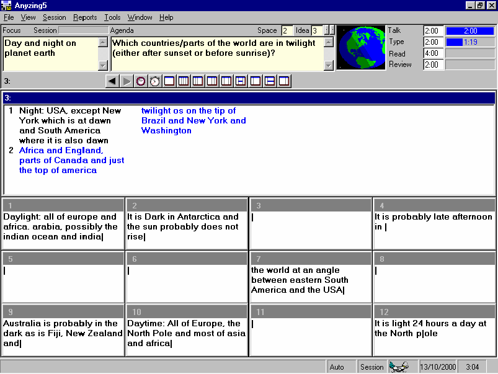Viewport: 498px width, 374px height.
Task: Click the red clock toolbar icon
Action: [x=141, y=81]
